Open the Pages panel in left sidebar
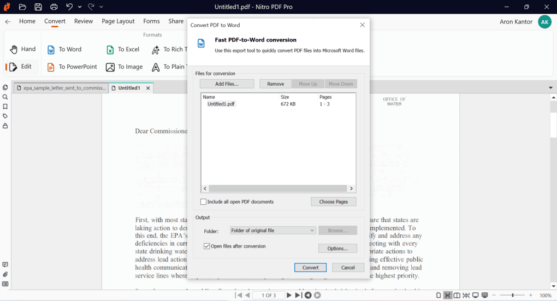This screenshot has width=557, height=301. pyautogui.click(x=5, y=87)
